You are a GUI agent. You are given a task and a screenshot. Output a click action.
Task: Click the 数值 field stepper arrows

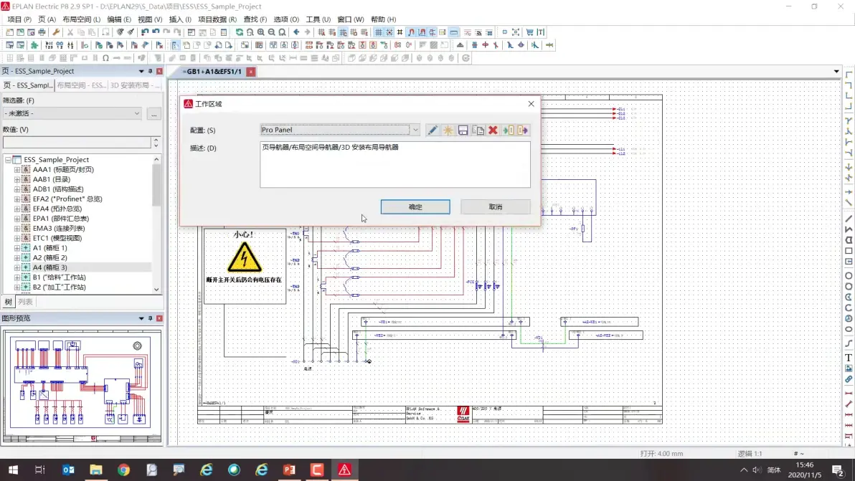click(156, 143)
